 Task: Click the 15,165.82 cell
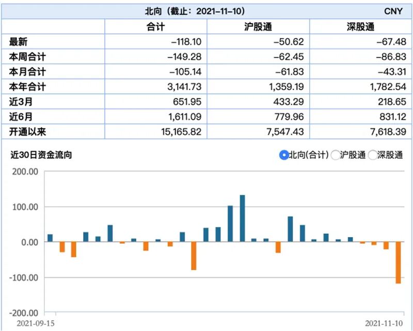tap(182, 131)
